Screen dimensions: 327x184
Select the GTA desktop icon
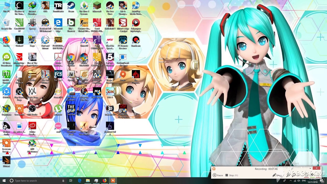[x=45, y=7]
